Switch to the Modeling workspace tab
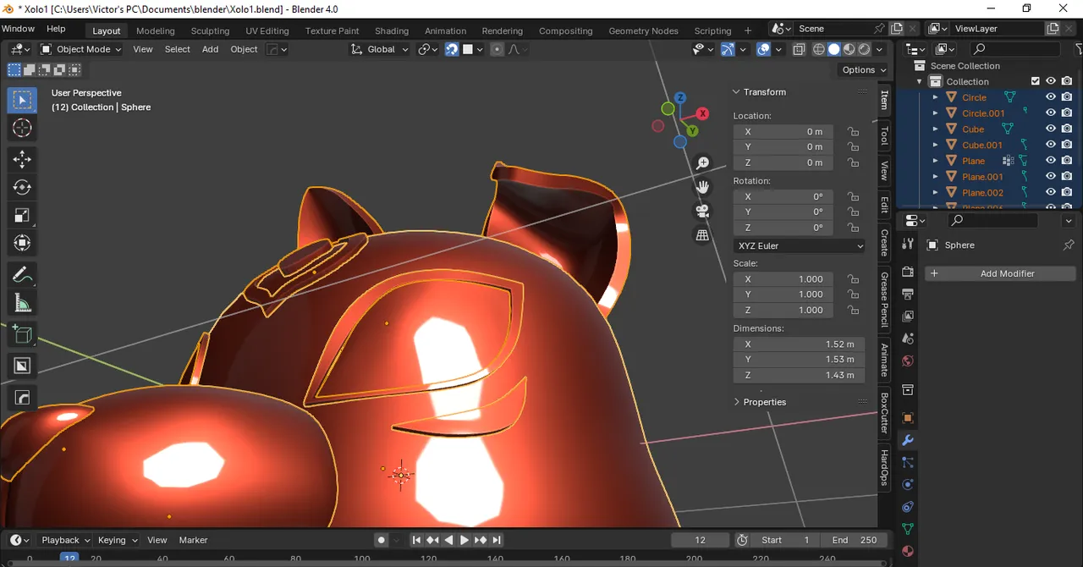This screenshot has height=567, width=1083. pyautogui.click(x=155, y=30)
